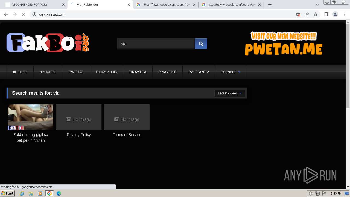350x197 pixels.
Task: Close the RECOMMENDED FOR YOU tab
Action: click(x=63, y=5)
